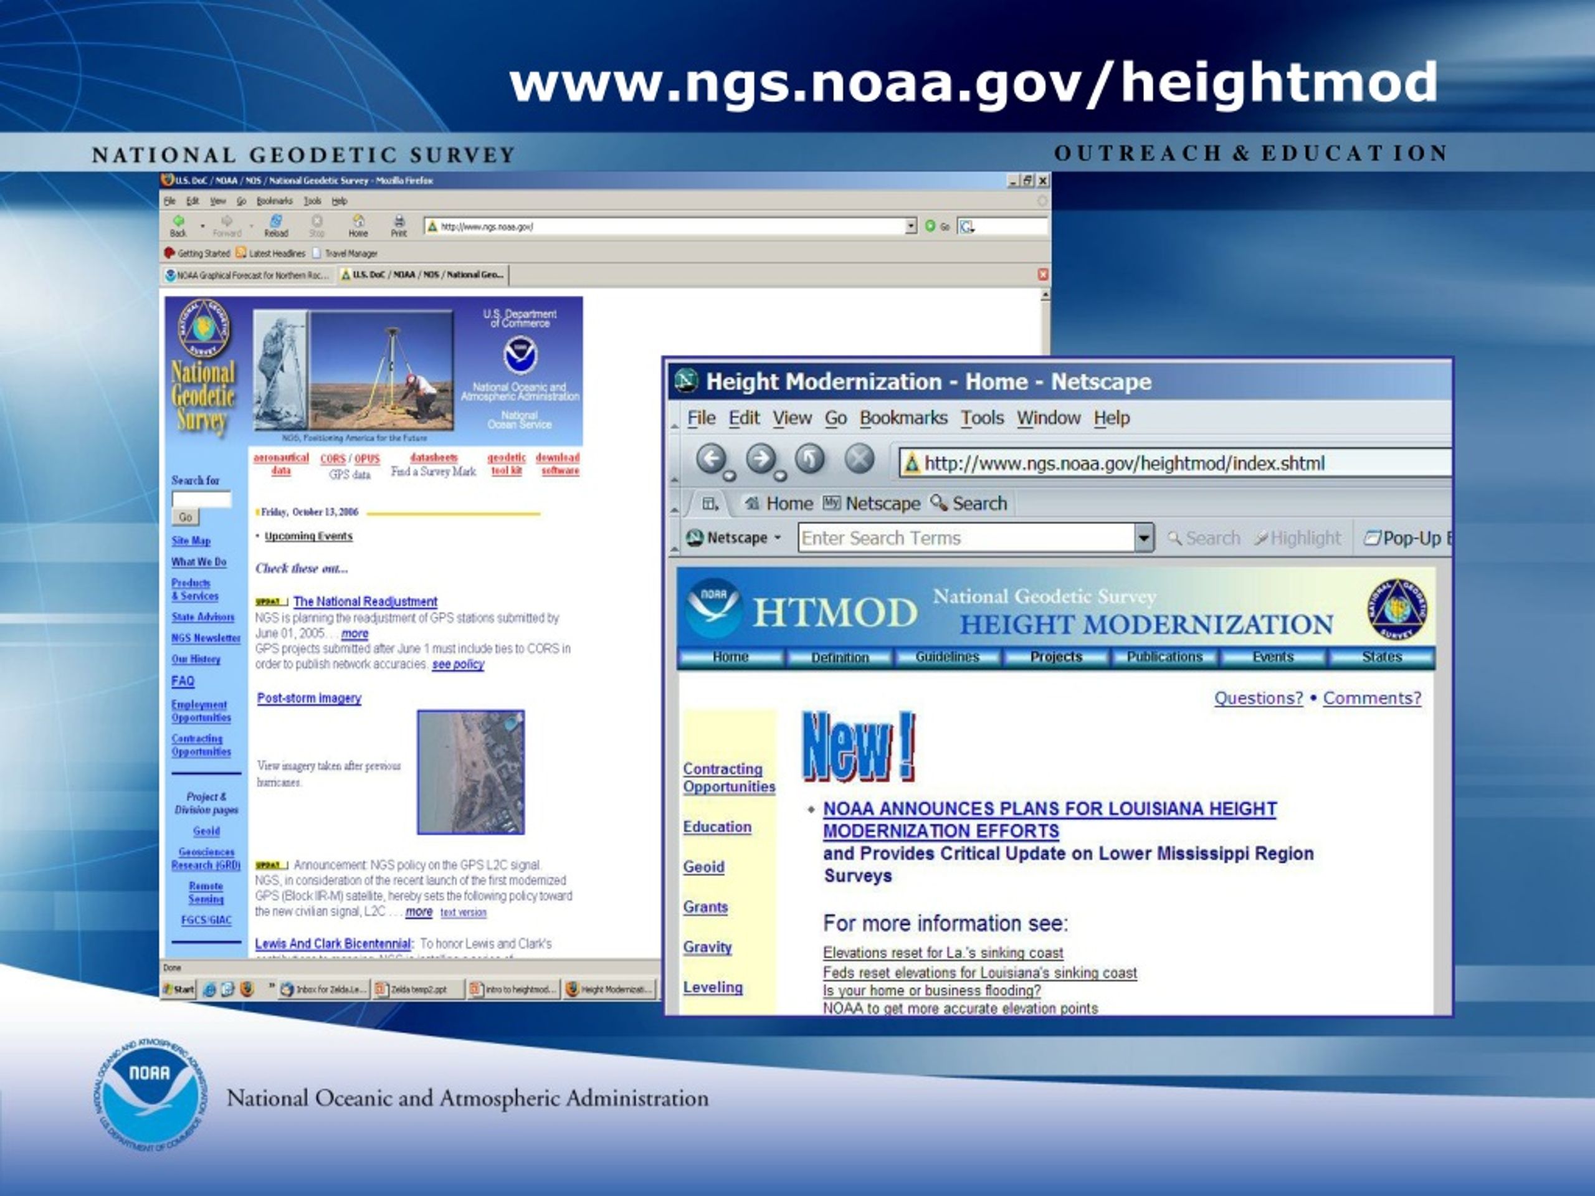This screenshot has height=1196, width=1595.
Task: Open Firefox address bar dropdown arrow
Action: [911, 226]
